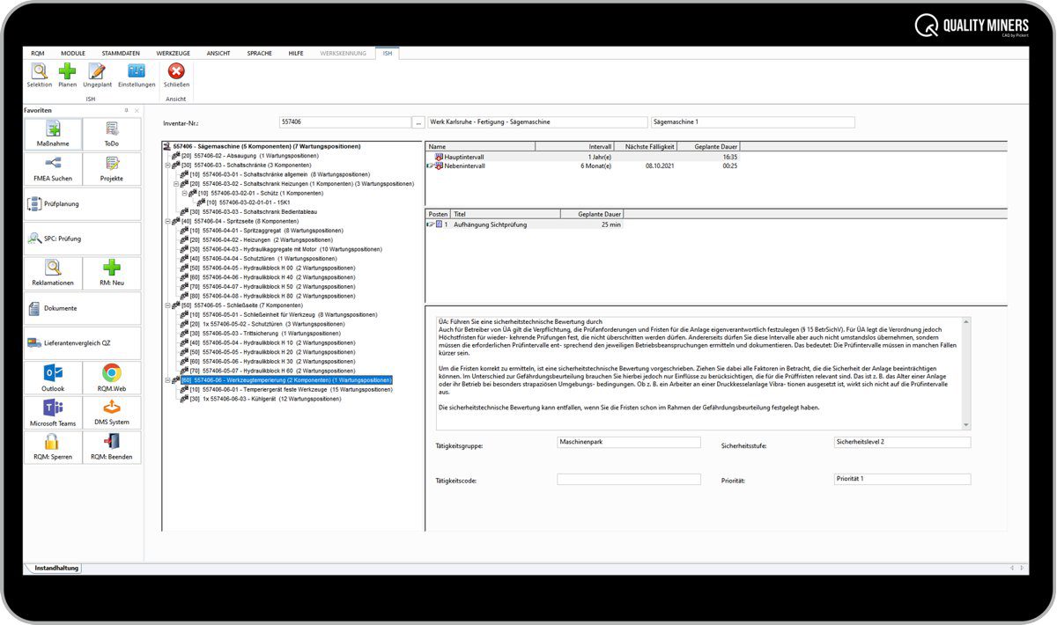The height and width of the screenshot is (625, 1057).
Task: Click the Tätigkeitscode input field
Action: [x=628, y=480]
